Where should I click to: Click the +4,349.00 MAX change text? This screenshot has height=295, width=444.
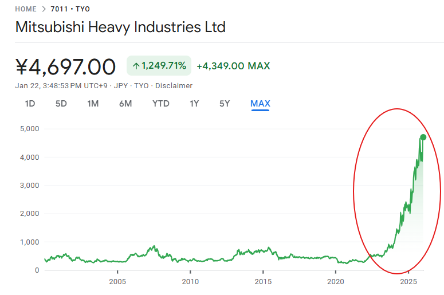tap(233, 66)
